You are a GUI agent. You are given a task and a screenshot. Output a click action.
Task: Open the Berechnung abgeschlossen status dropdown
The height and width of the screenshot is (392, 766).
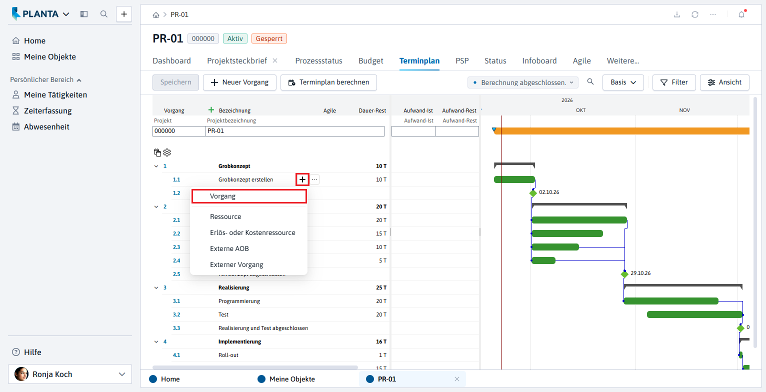coord(522,82)
